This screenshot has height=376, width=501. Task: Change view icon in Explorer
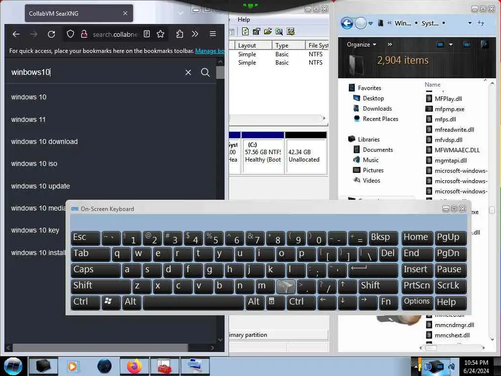click(440, 45)
